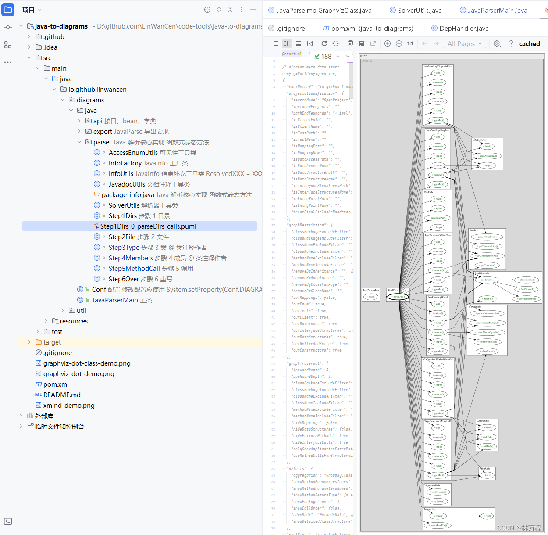Save the rendered diagram to a file

tap(362, 43)
